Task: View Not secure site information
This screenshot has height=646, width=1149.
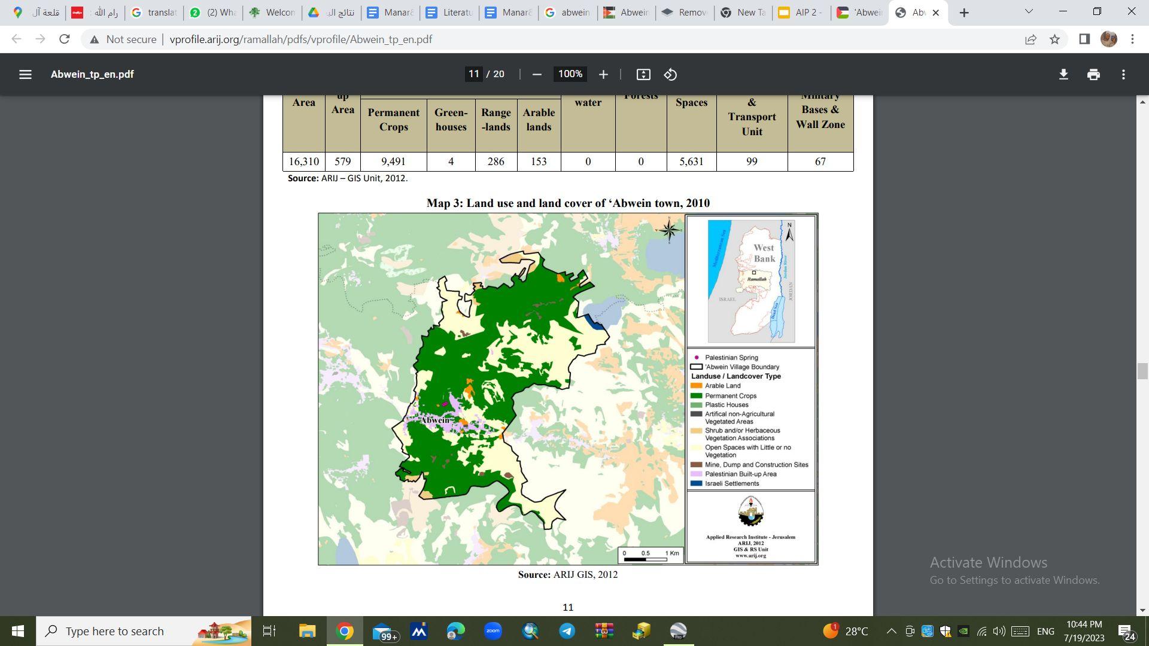Action: click(123, 39)
